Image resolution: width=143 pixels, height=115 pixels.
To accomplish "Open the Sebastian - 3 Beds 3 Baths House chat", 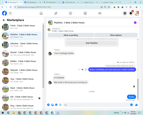I will 21,45.
